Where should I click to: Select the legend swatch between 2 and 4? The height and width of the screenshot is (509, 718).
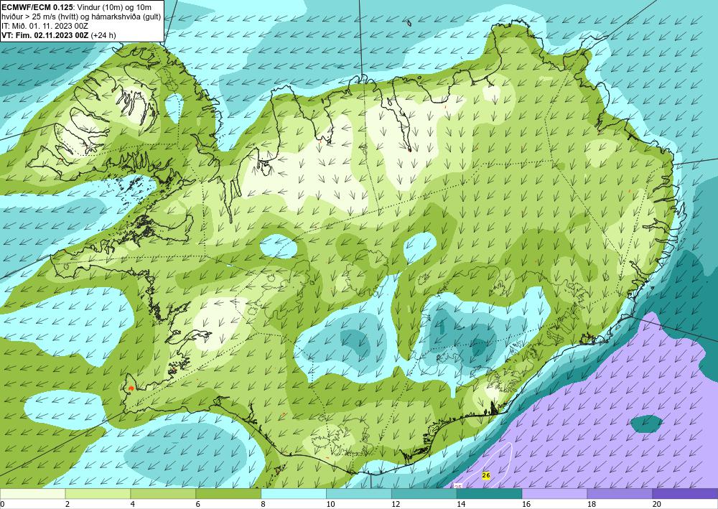[x=98, y=494]
